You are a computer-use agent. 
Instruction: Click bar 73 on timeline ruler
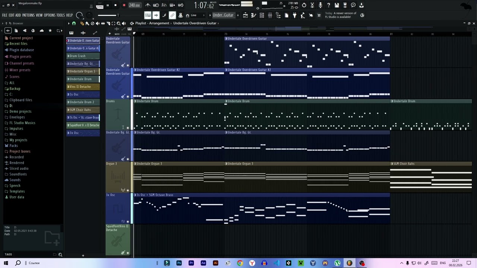(x=225, y=34)
